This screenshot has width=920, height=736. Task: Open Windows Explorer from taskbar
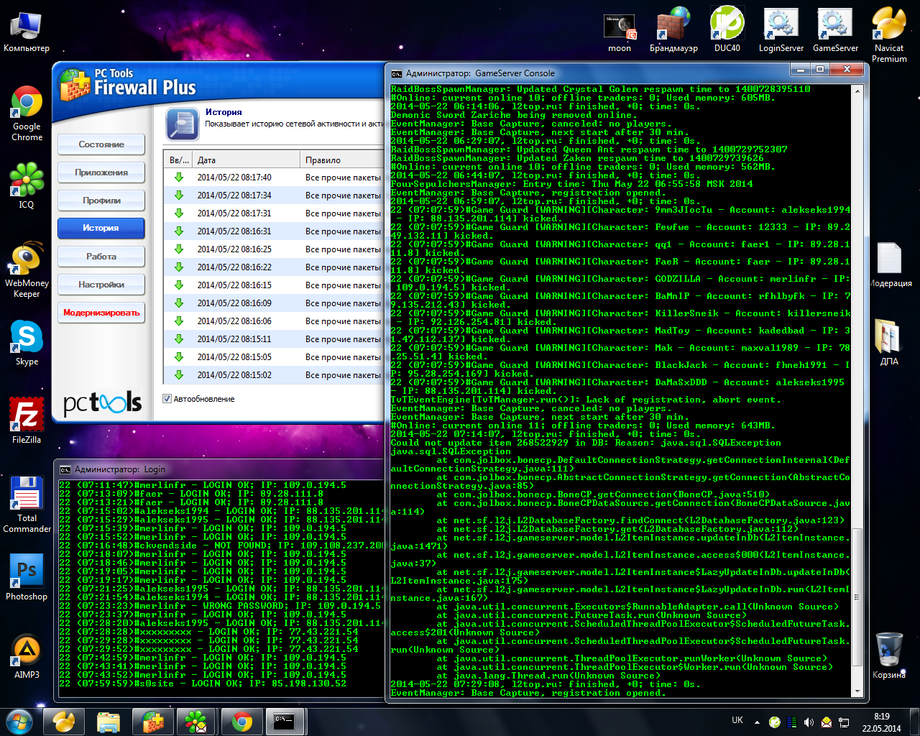pos(109,722)
